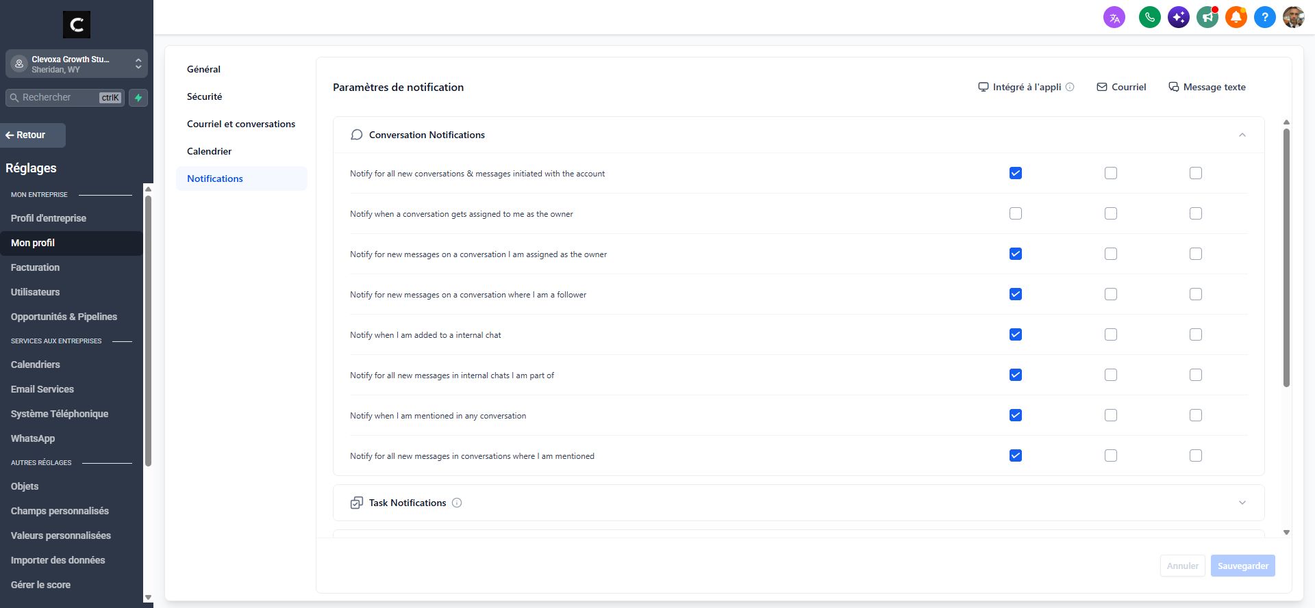Enable text message for follower conversation messages

(1196, 294)
